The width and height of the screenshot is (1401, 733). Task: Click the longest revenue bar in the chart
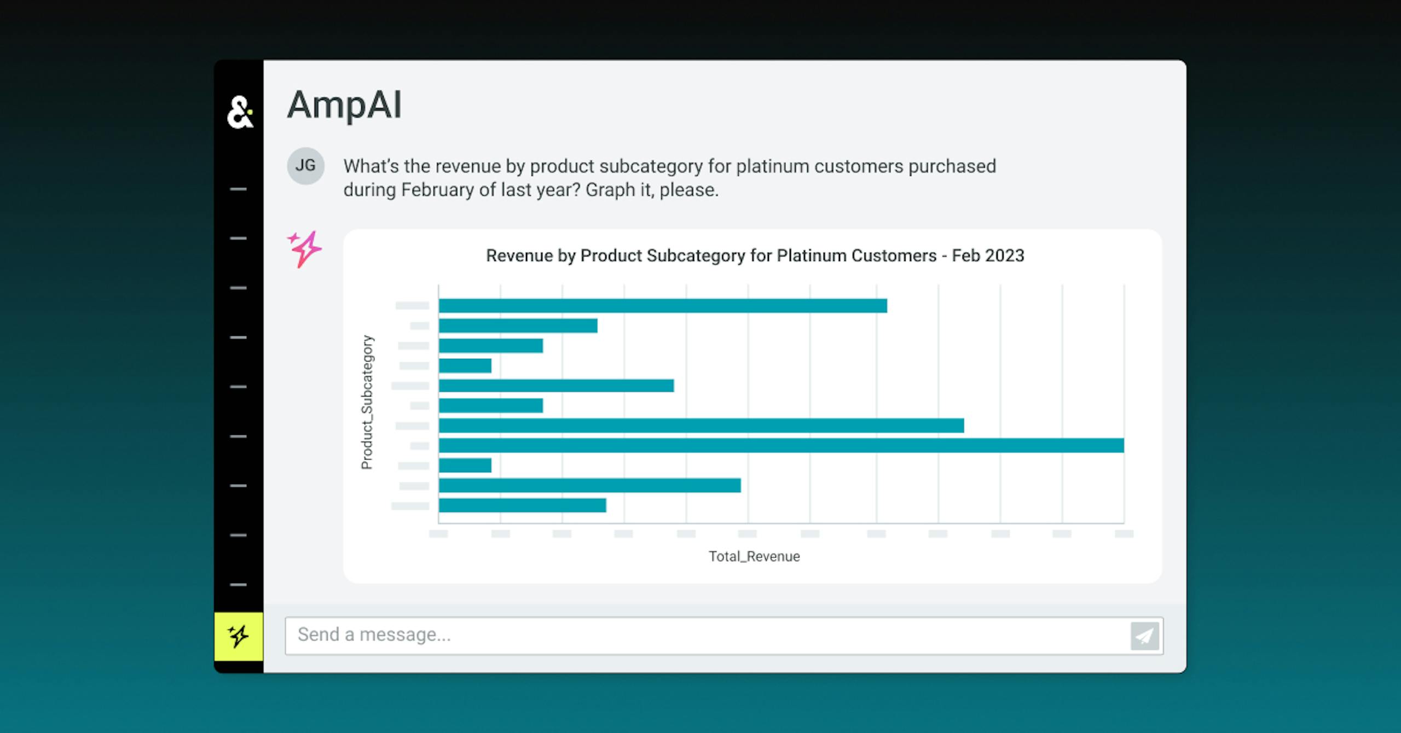click(781, 445)
